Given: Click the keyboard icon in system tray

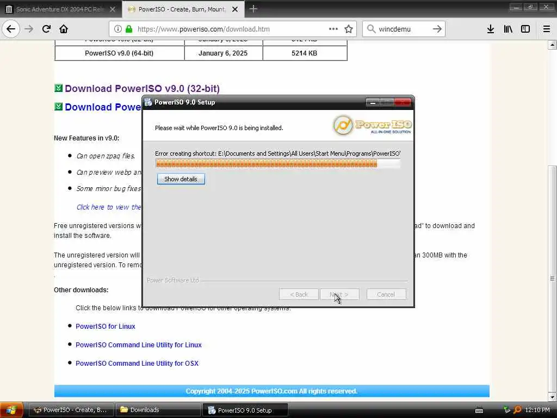Looking at the screenshot, I should [479, 410].
